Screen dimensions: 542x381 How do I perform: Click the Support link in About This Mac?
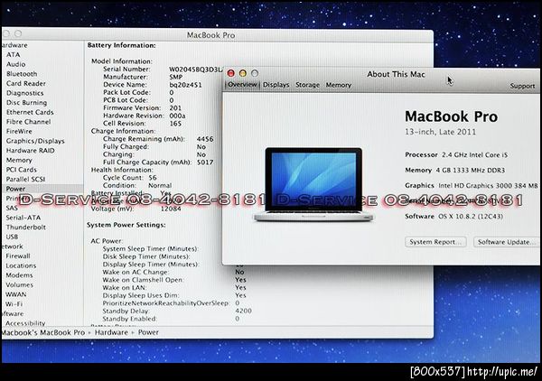(x=522, y=86)
